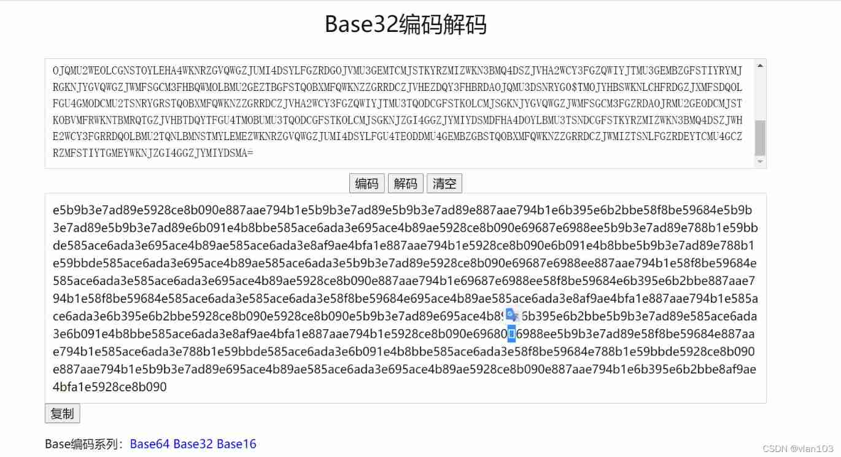This screenshot has width=841, height=457.
Task: Copy the result with the 复制 button
Action: 63,413
